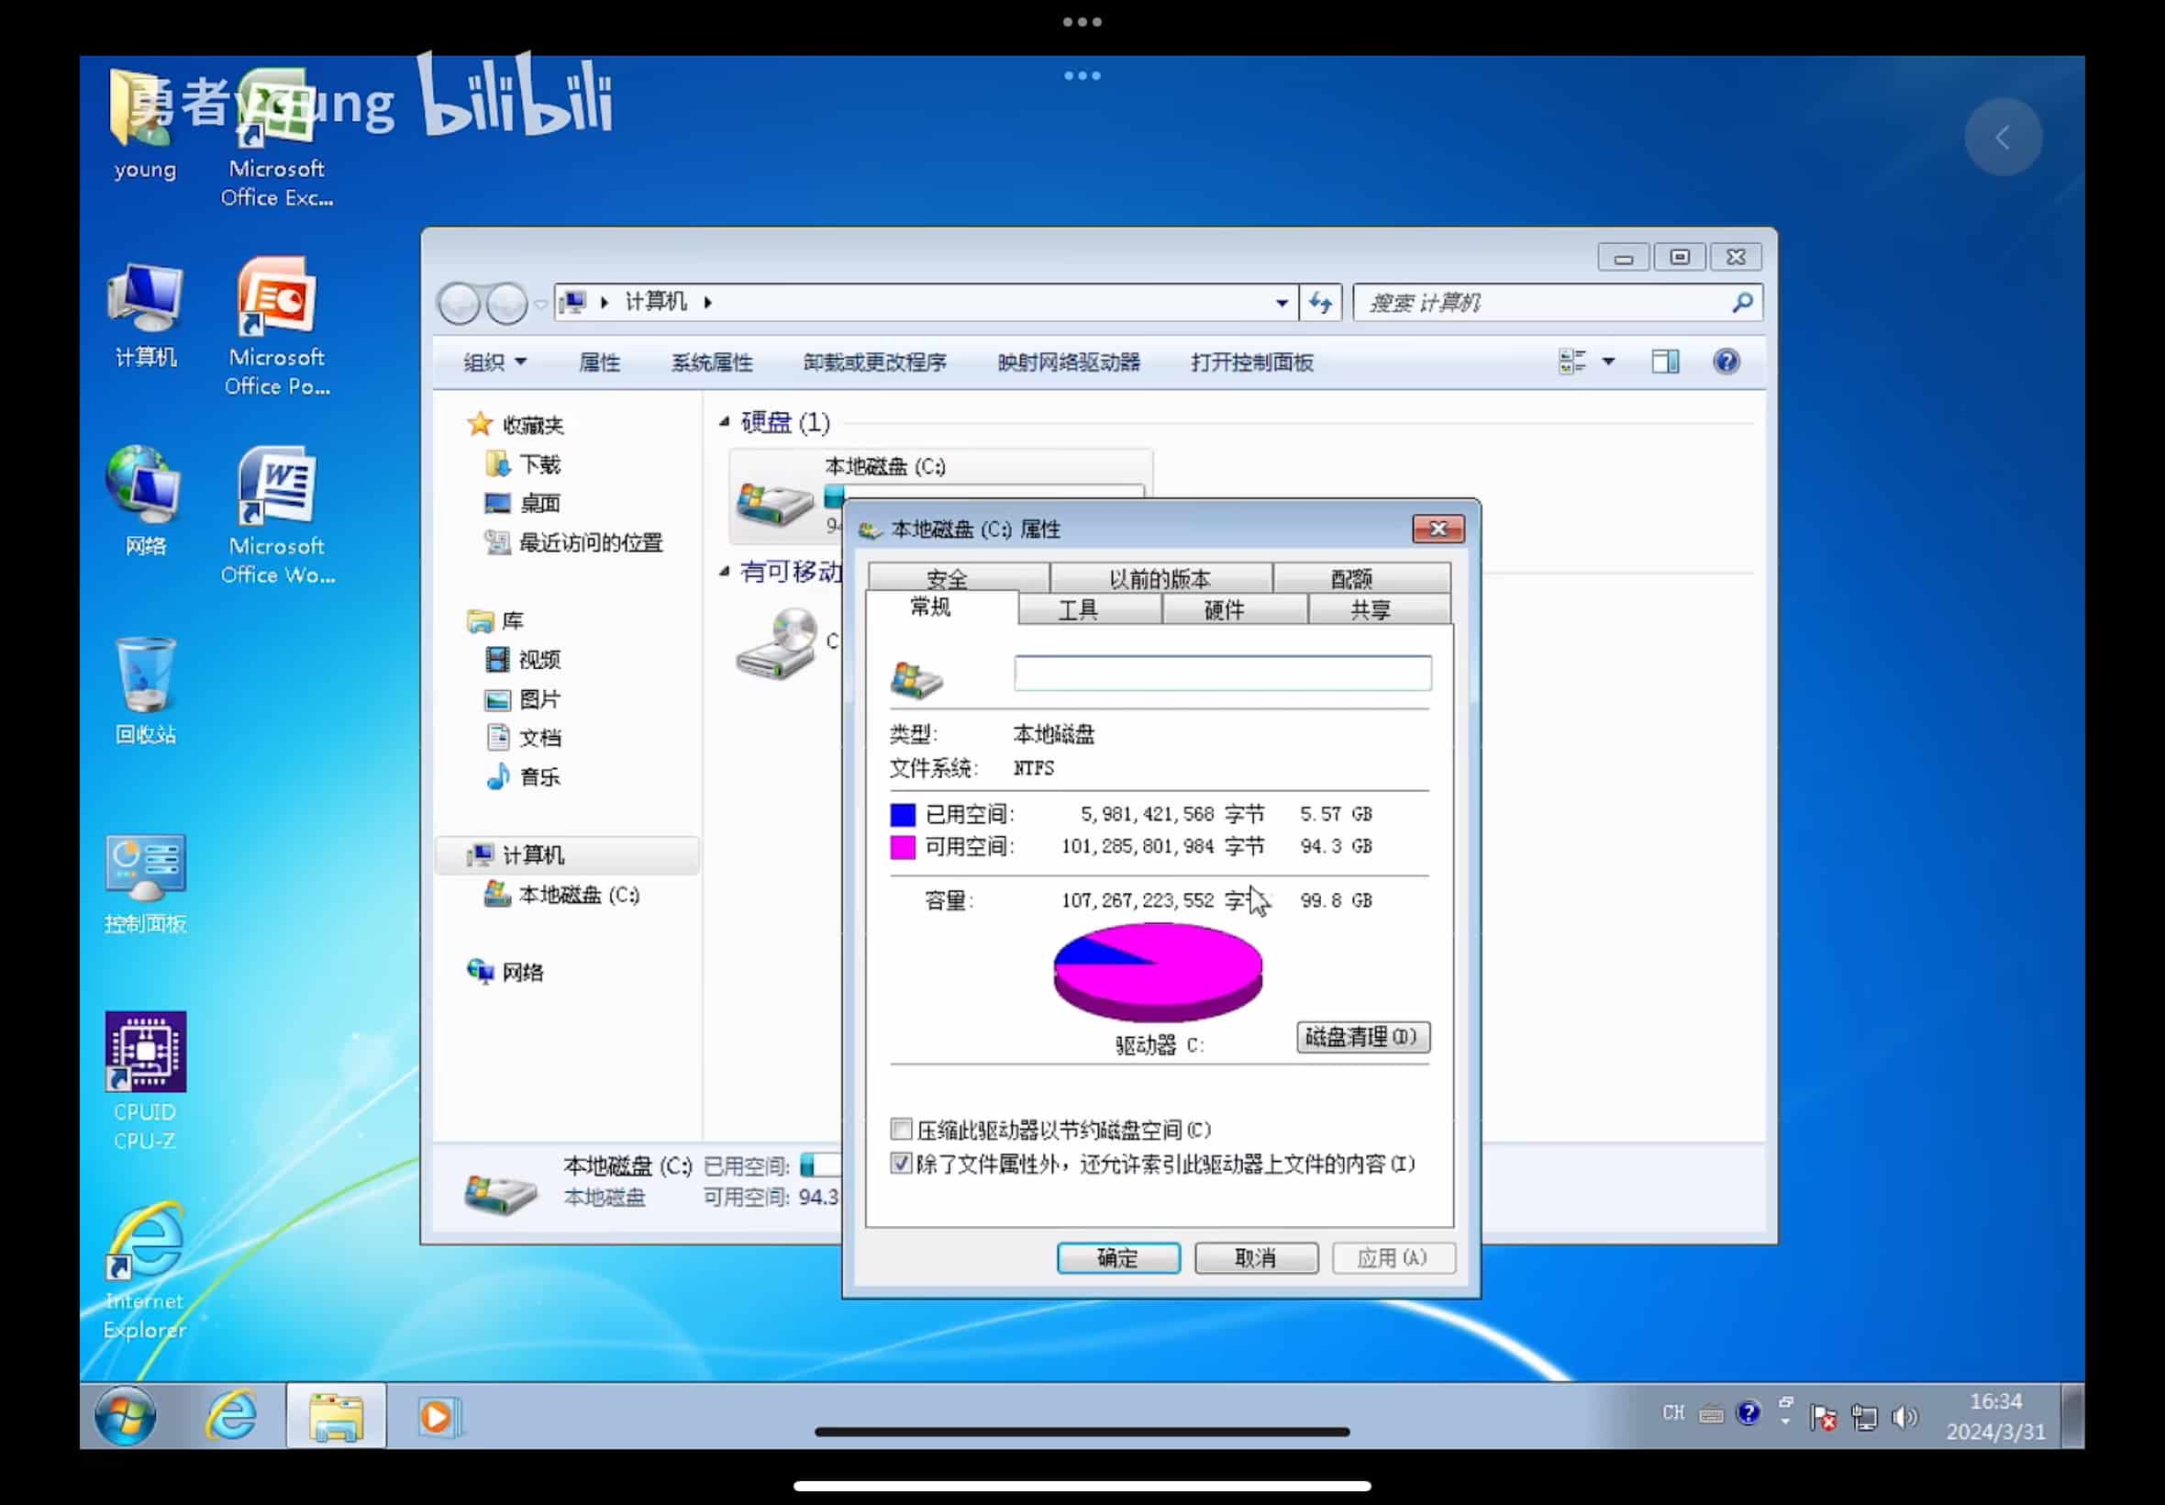Open the young user folder on desktop

point(144,125)
